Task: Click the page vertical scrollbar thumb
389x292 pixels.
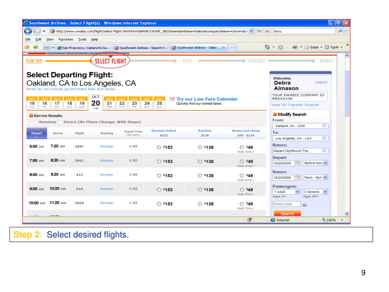Action: click(347, 94)
